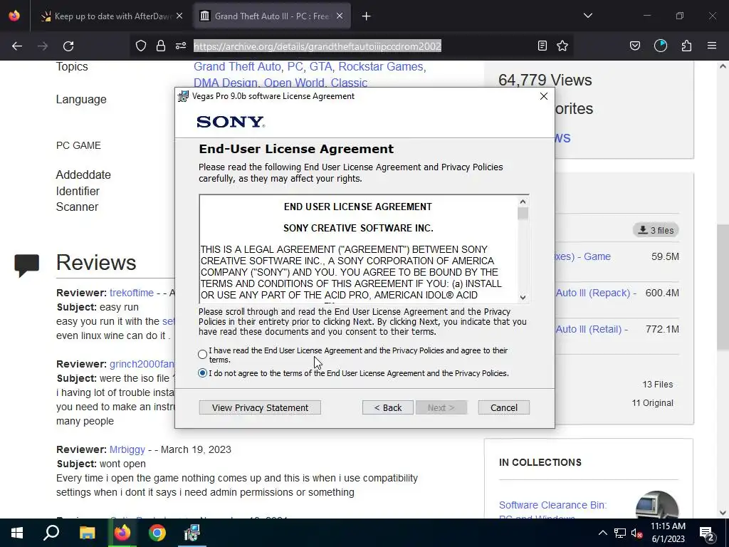Select the 'I have read' agreement radio button
Image resolution: width=729 pixels, height=547 pixels.
202,355
